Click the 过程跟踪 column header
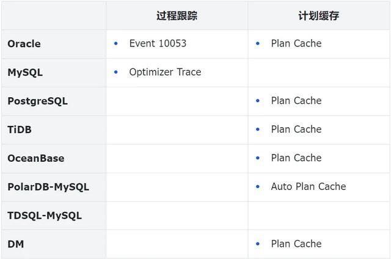The image size is (391, 259). (177, 16)
